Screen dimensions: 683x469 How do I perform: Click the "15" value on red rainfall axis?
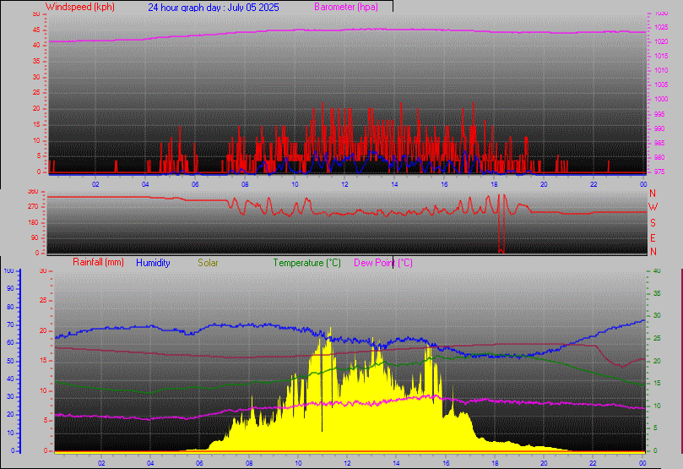(43, 361)
